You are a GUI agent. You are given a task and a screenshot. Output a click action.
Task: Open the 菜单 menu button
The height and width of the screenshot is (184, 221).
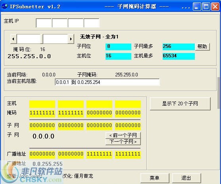pyautogui.click(x=155, y=178)
